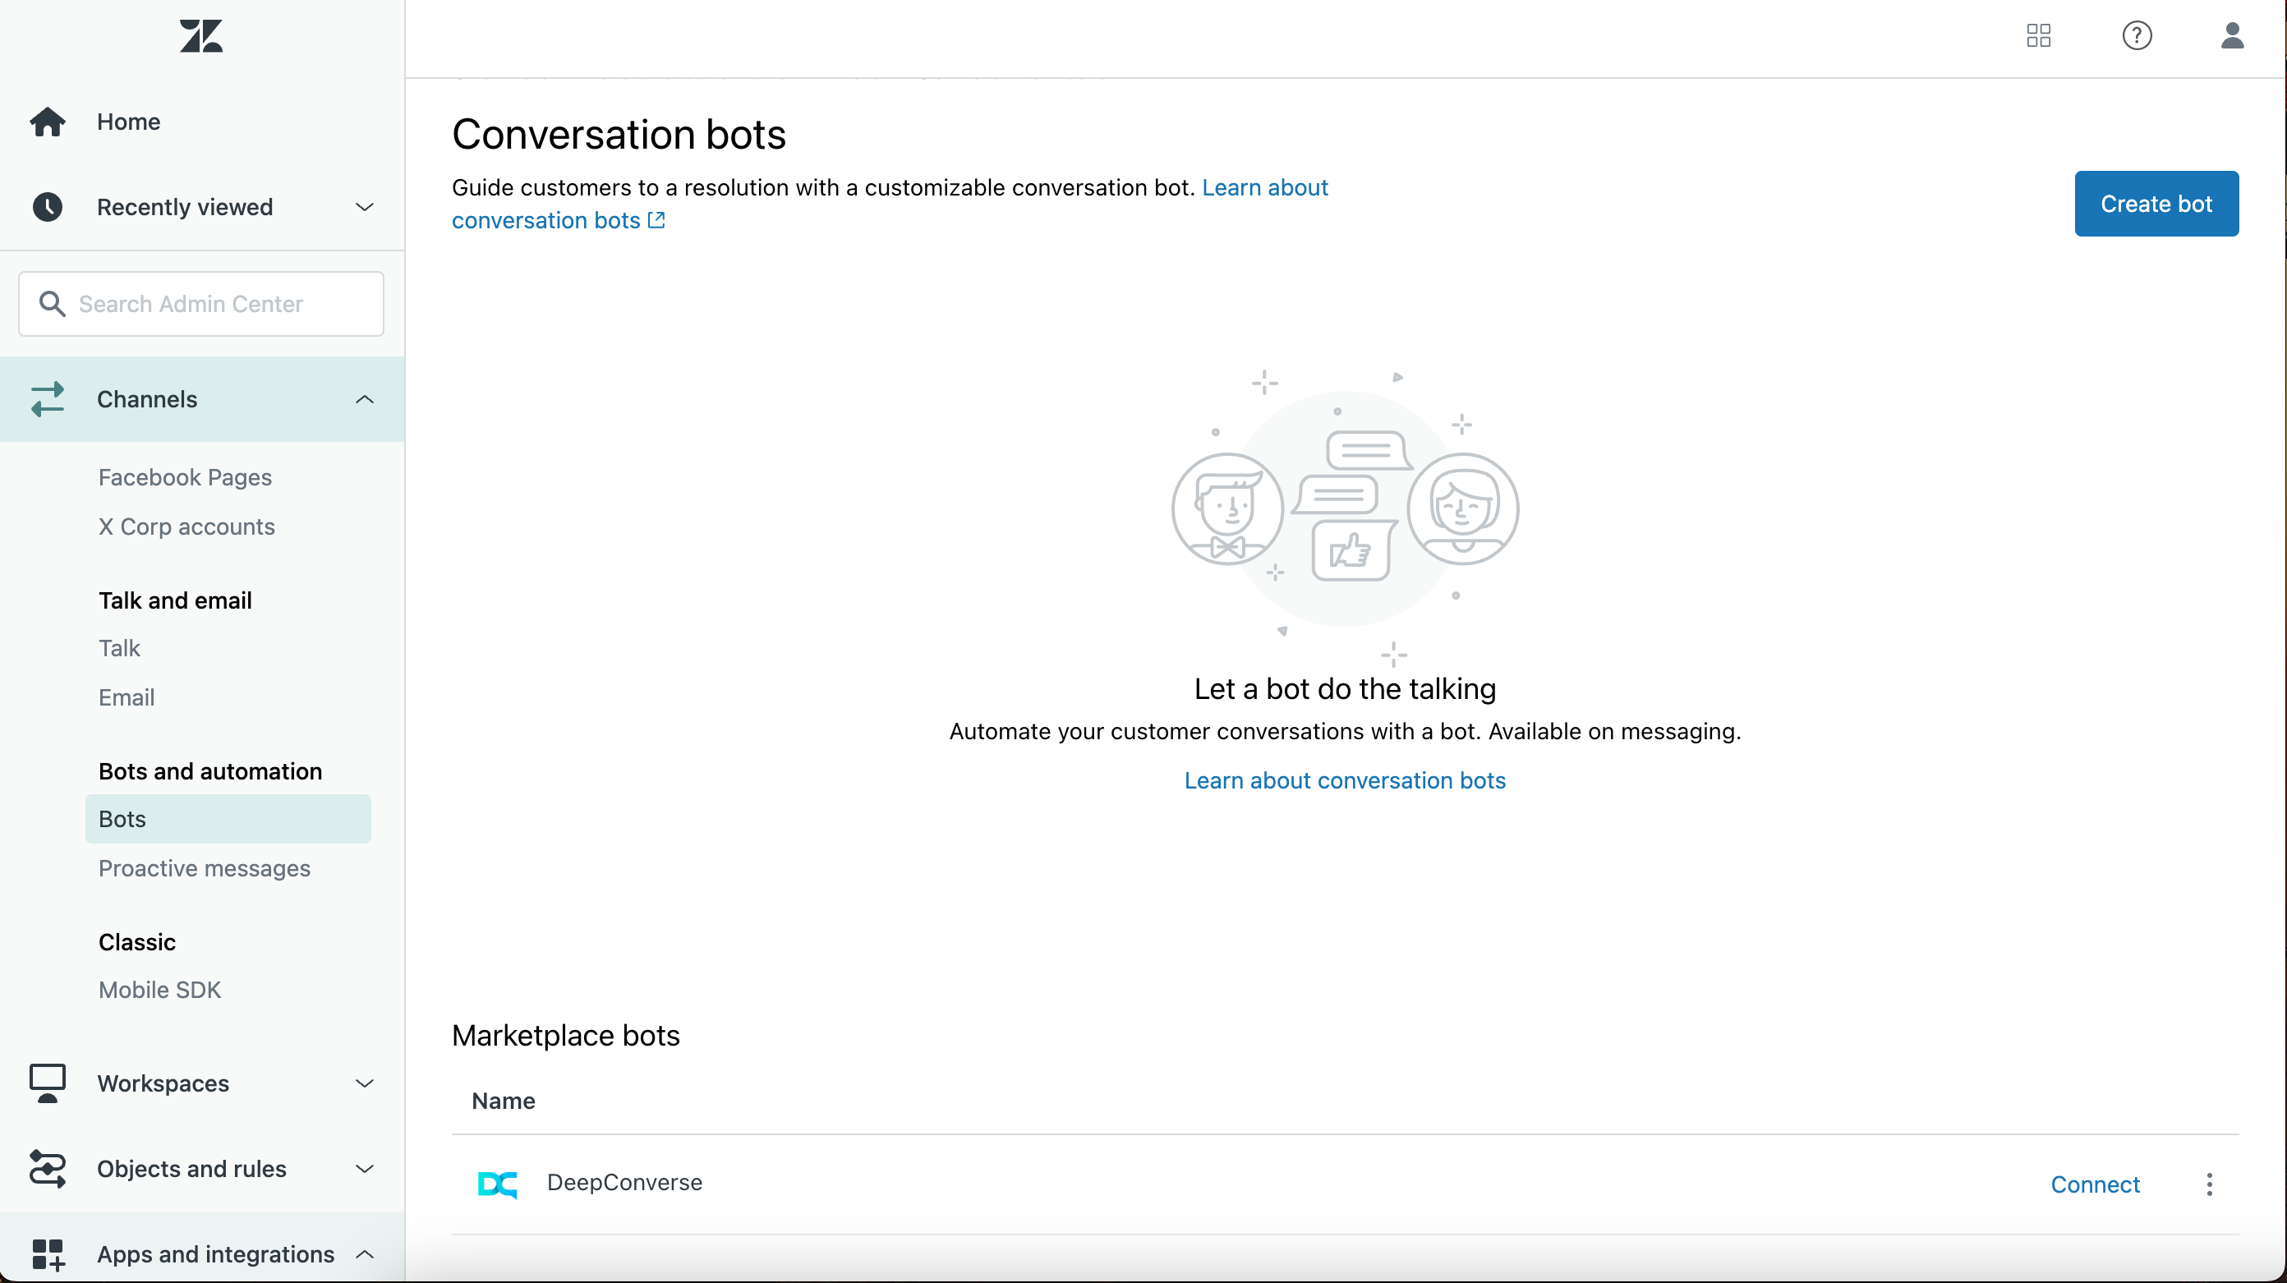Click the help question mark icon
The image size is (2287, 1283).
click(2136, 36)
